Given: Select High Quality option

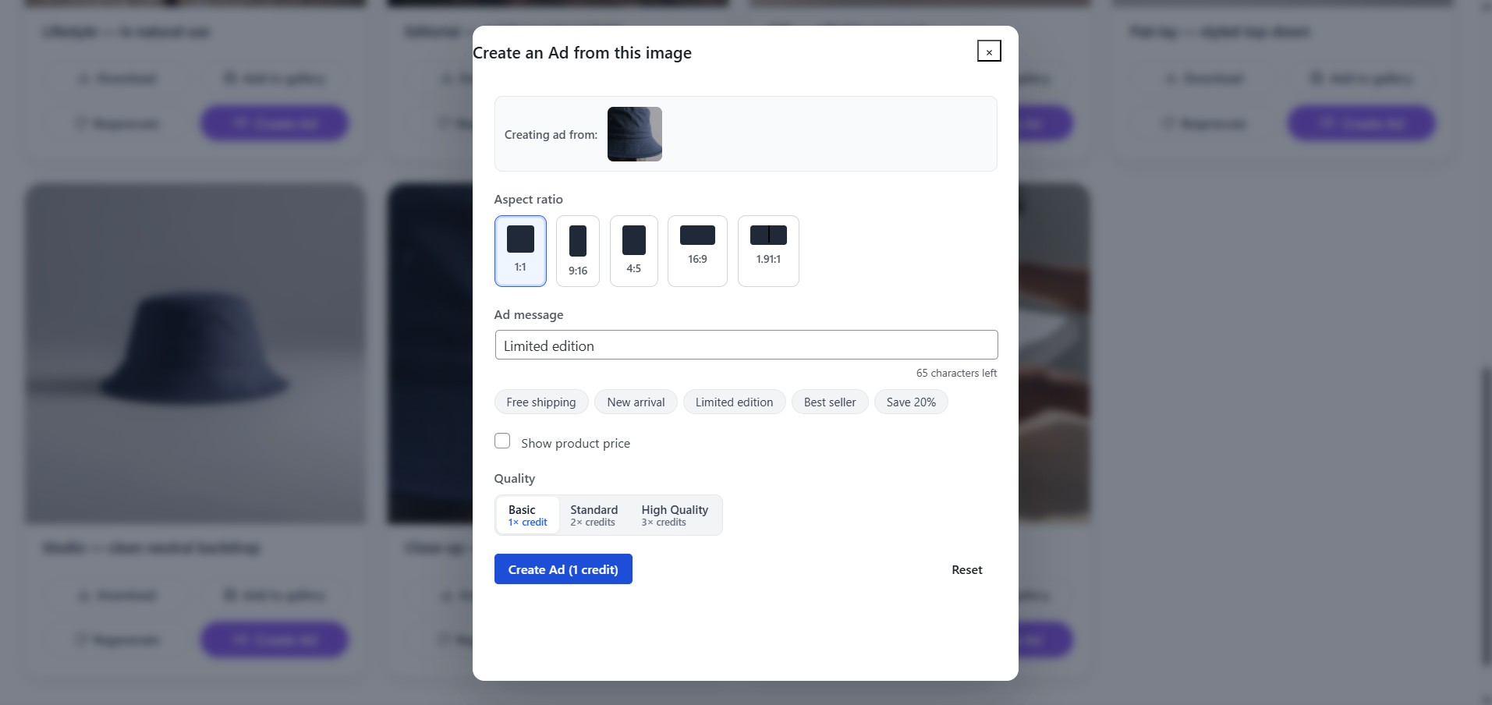Looking at the screenshot, I should 675,515.
